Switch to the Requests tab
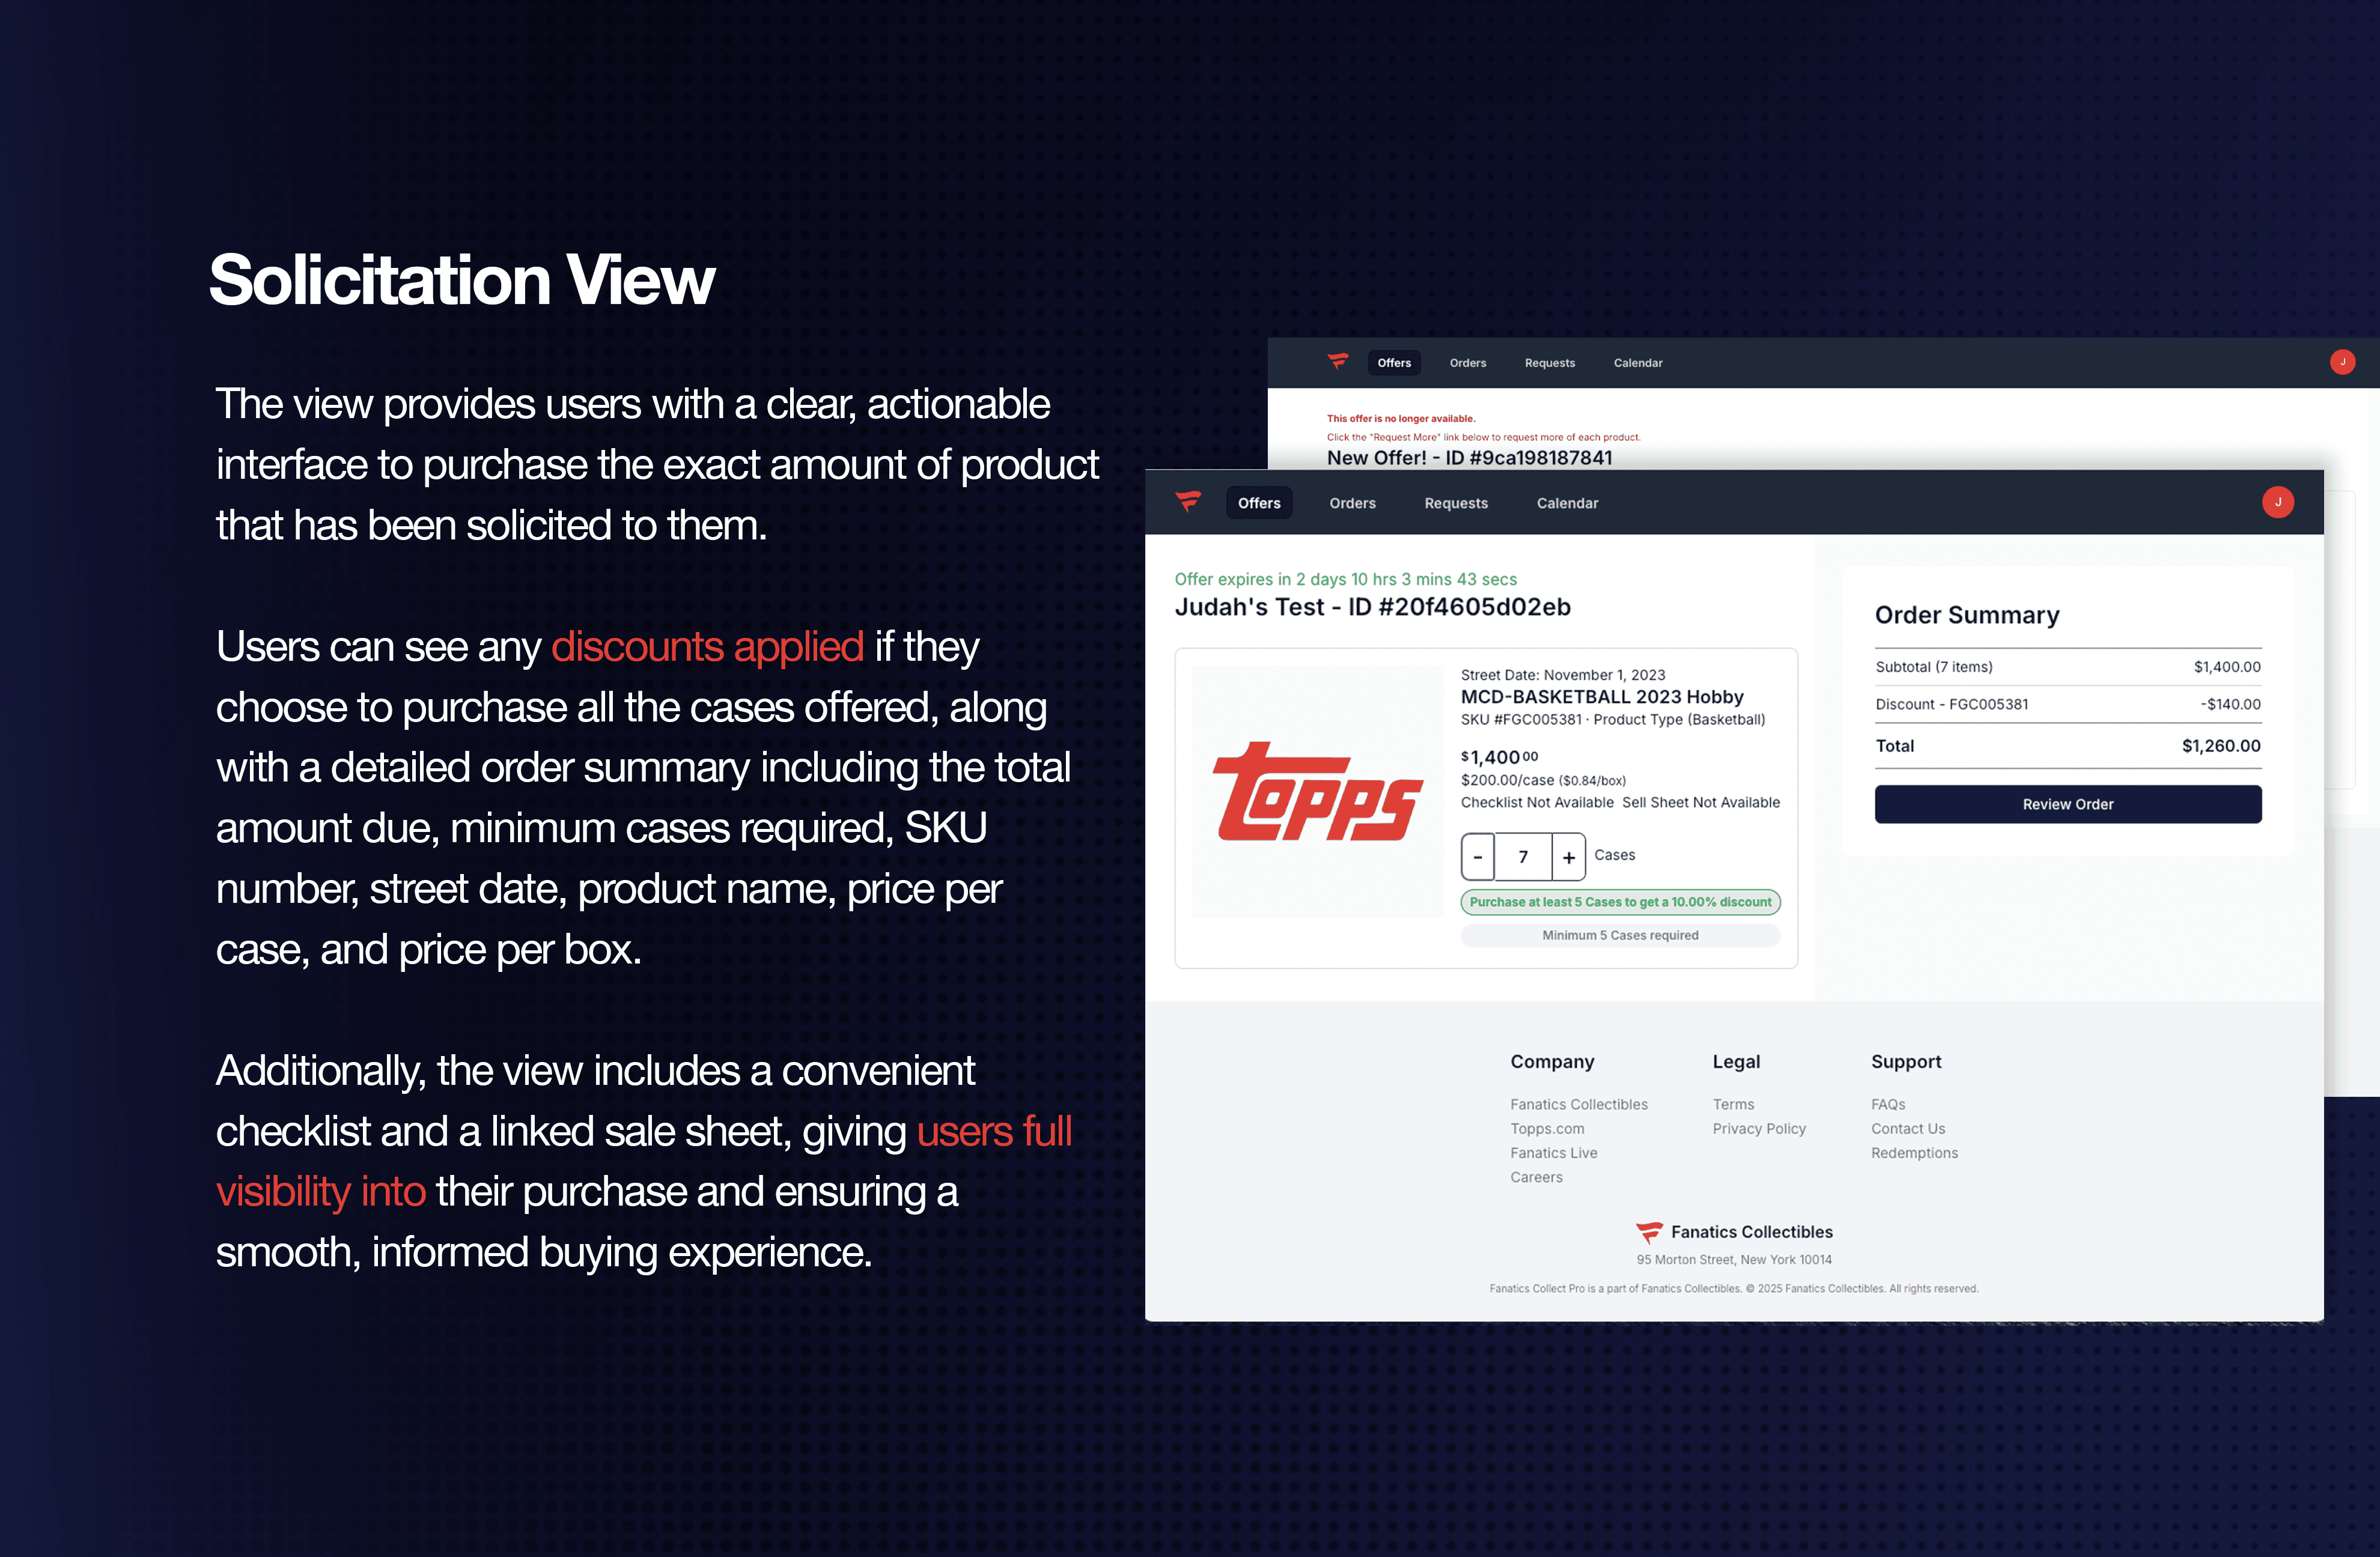2380x1557 pixels. [1455, 503]
